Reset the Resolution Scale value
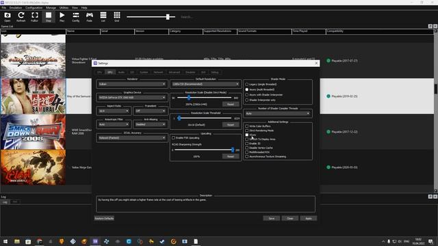Screen dimensions: 438x246 tap(231, 104)
